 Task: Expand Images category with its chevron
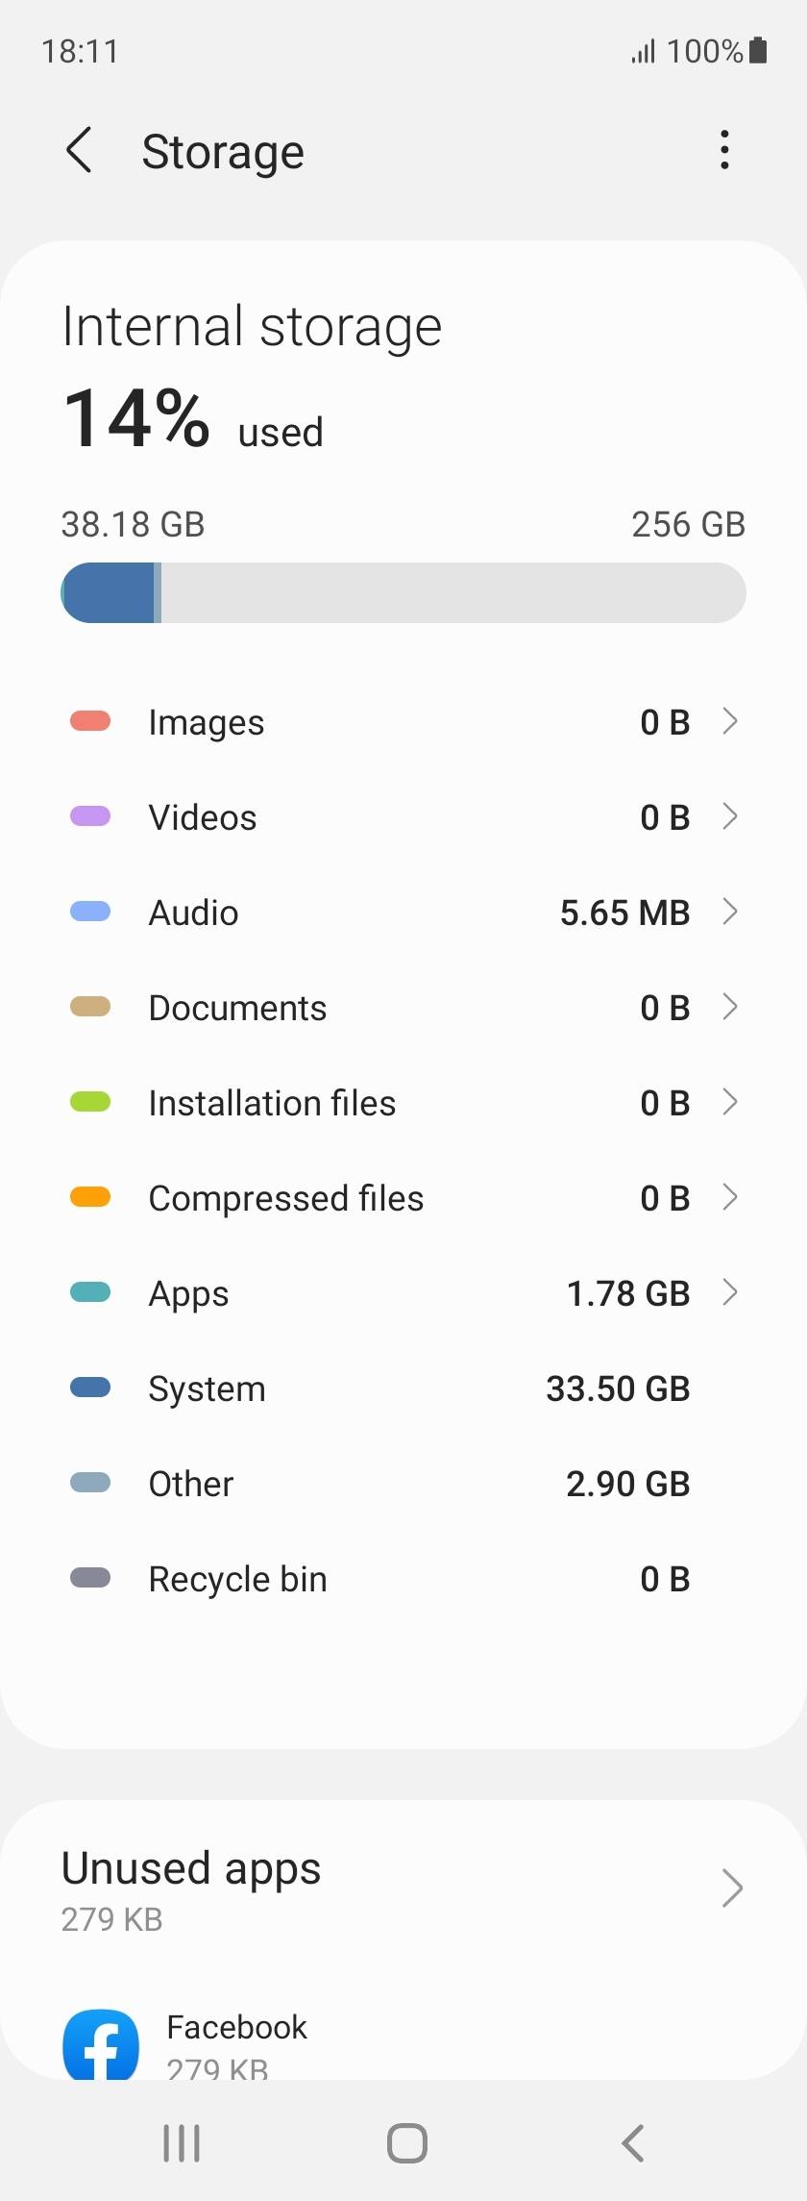coord(730,721)
